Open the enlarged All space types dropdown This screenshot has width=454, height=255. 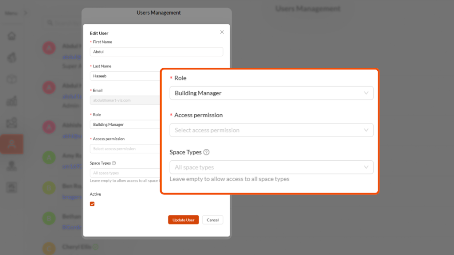[271, 167]
